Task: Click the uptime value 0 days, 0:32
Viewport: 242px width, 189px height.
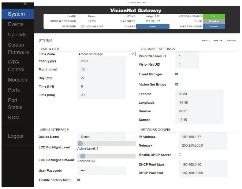Action: pos(153,16)
